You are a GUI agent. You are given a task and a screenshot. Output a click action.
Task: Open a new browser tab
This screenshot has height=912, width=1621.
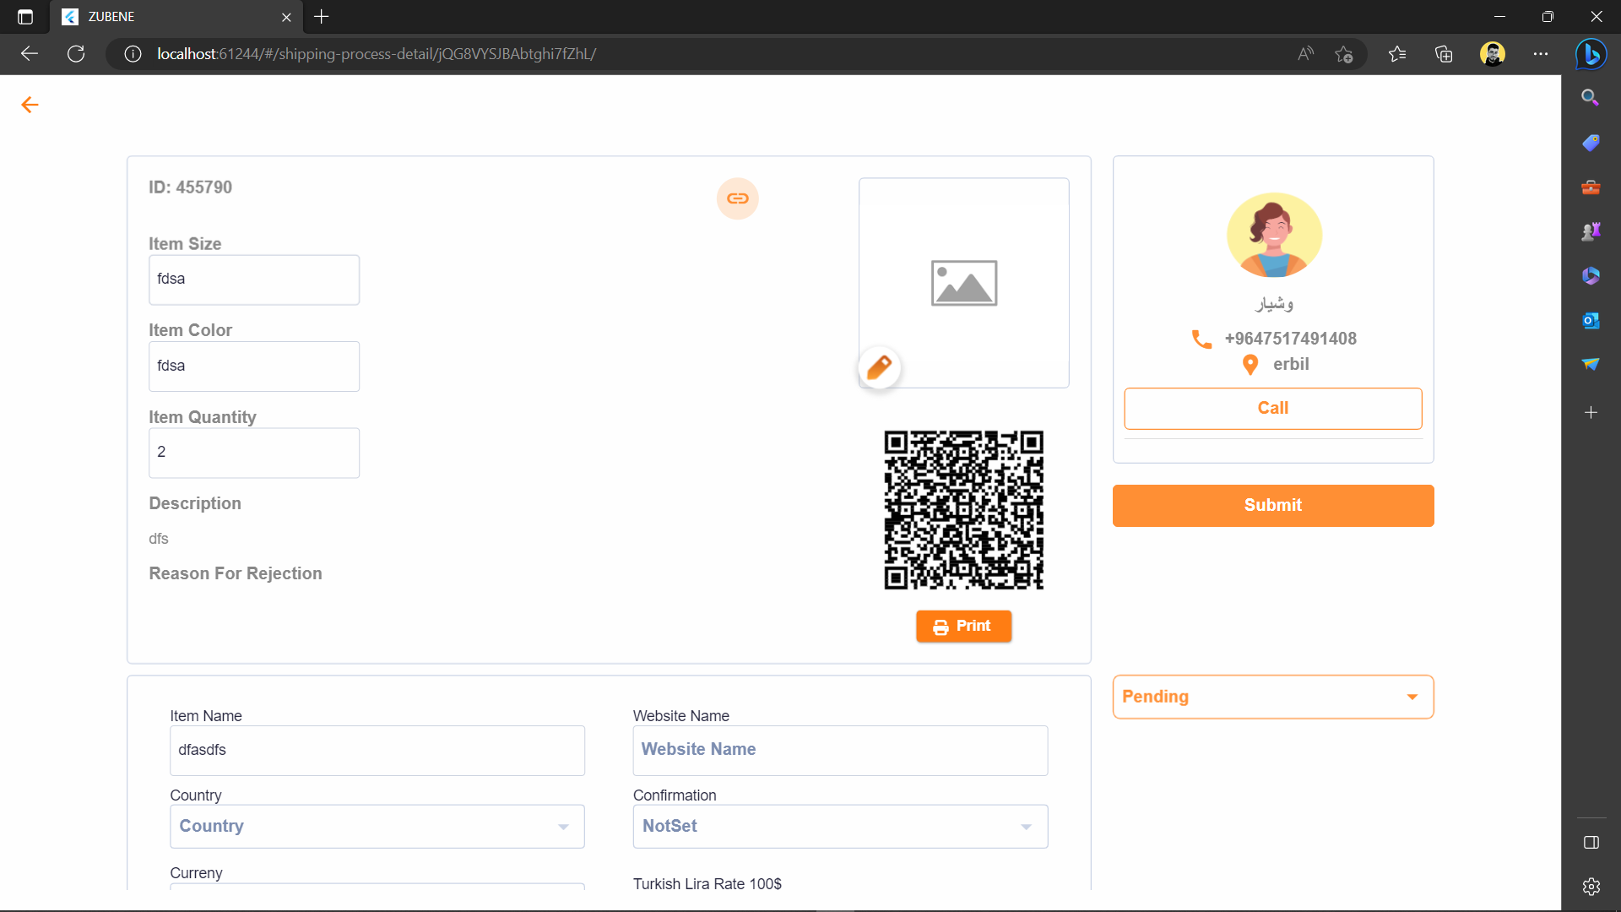[x=322, y=17]
